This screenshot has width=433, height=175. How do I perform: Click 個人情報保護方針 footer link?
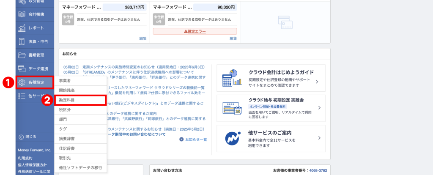tap(32, 165)
